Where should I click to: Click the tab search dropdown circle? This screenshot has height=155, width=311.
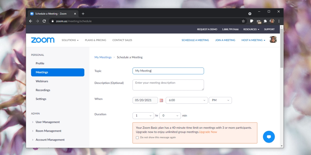coord(250,14)
